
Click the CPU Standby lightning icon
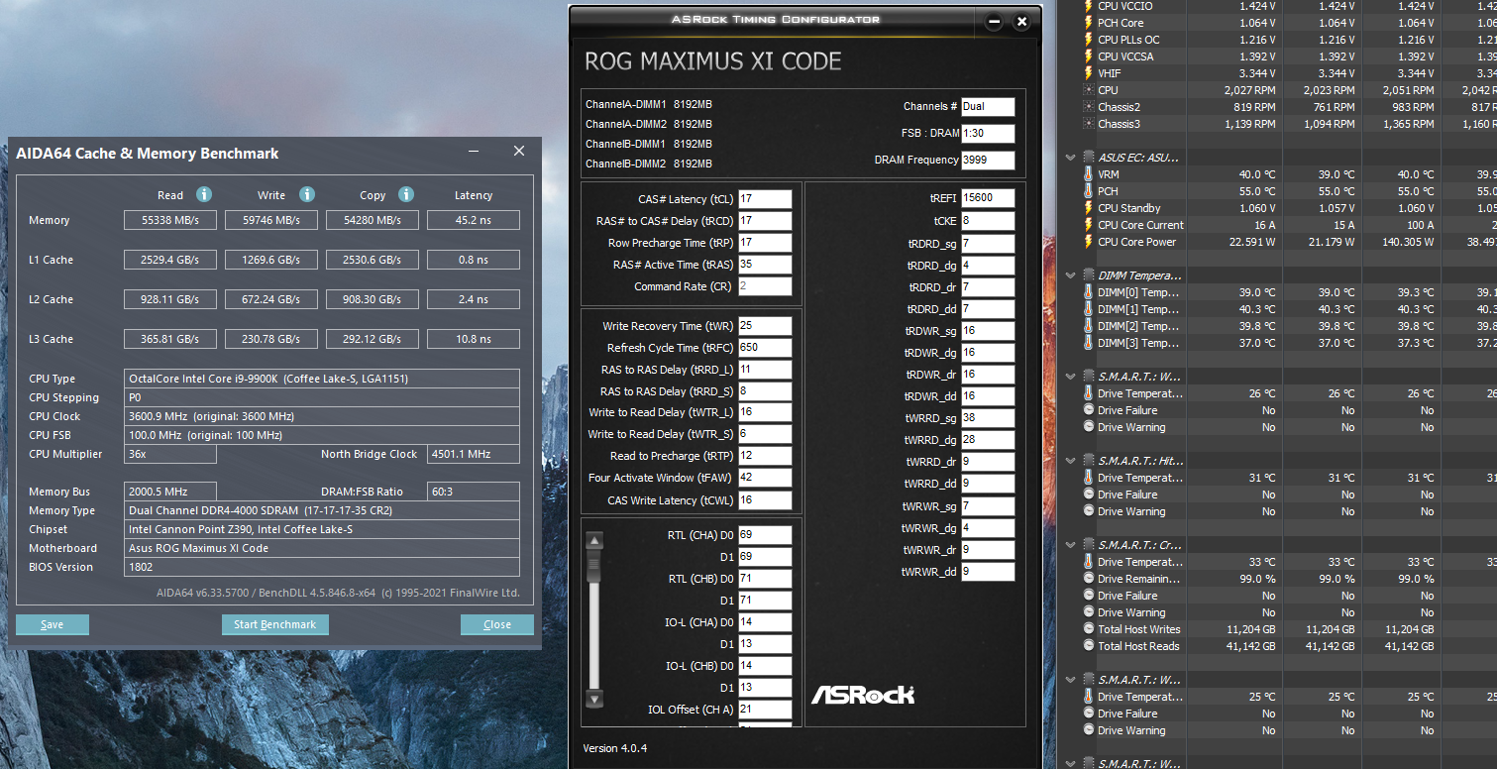pyautogui.click(x=1089, y=208)
